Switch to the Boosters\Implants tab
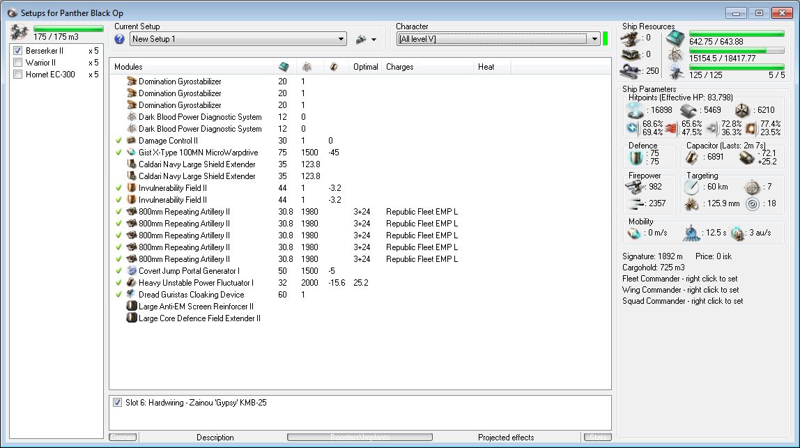The width and height of the screenshot is (800, 448). pos(360,438)
